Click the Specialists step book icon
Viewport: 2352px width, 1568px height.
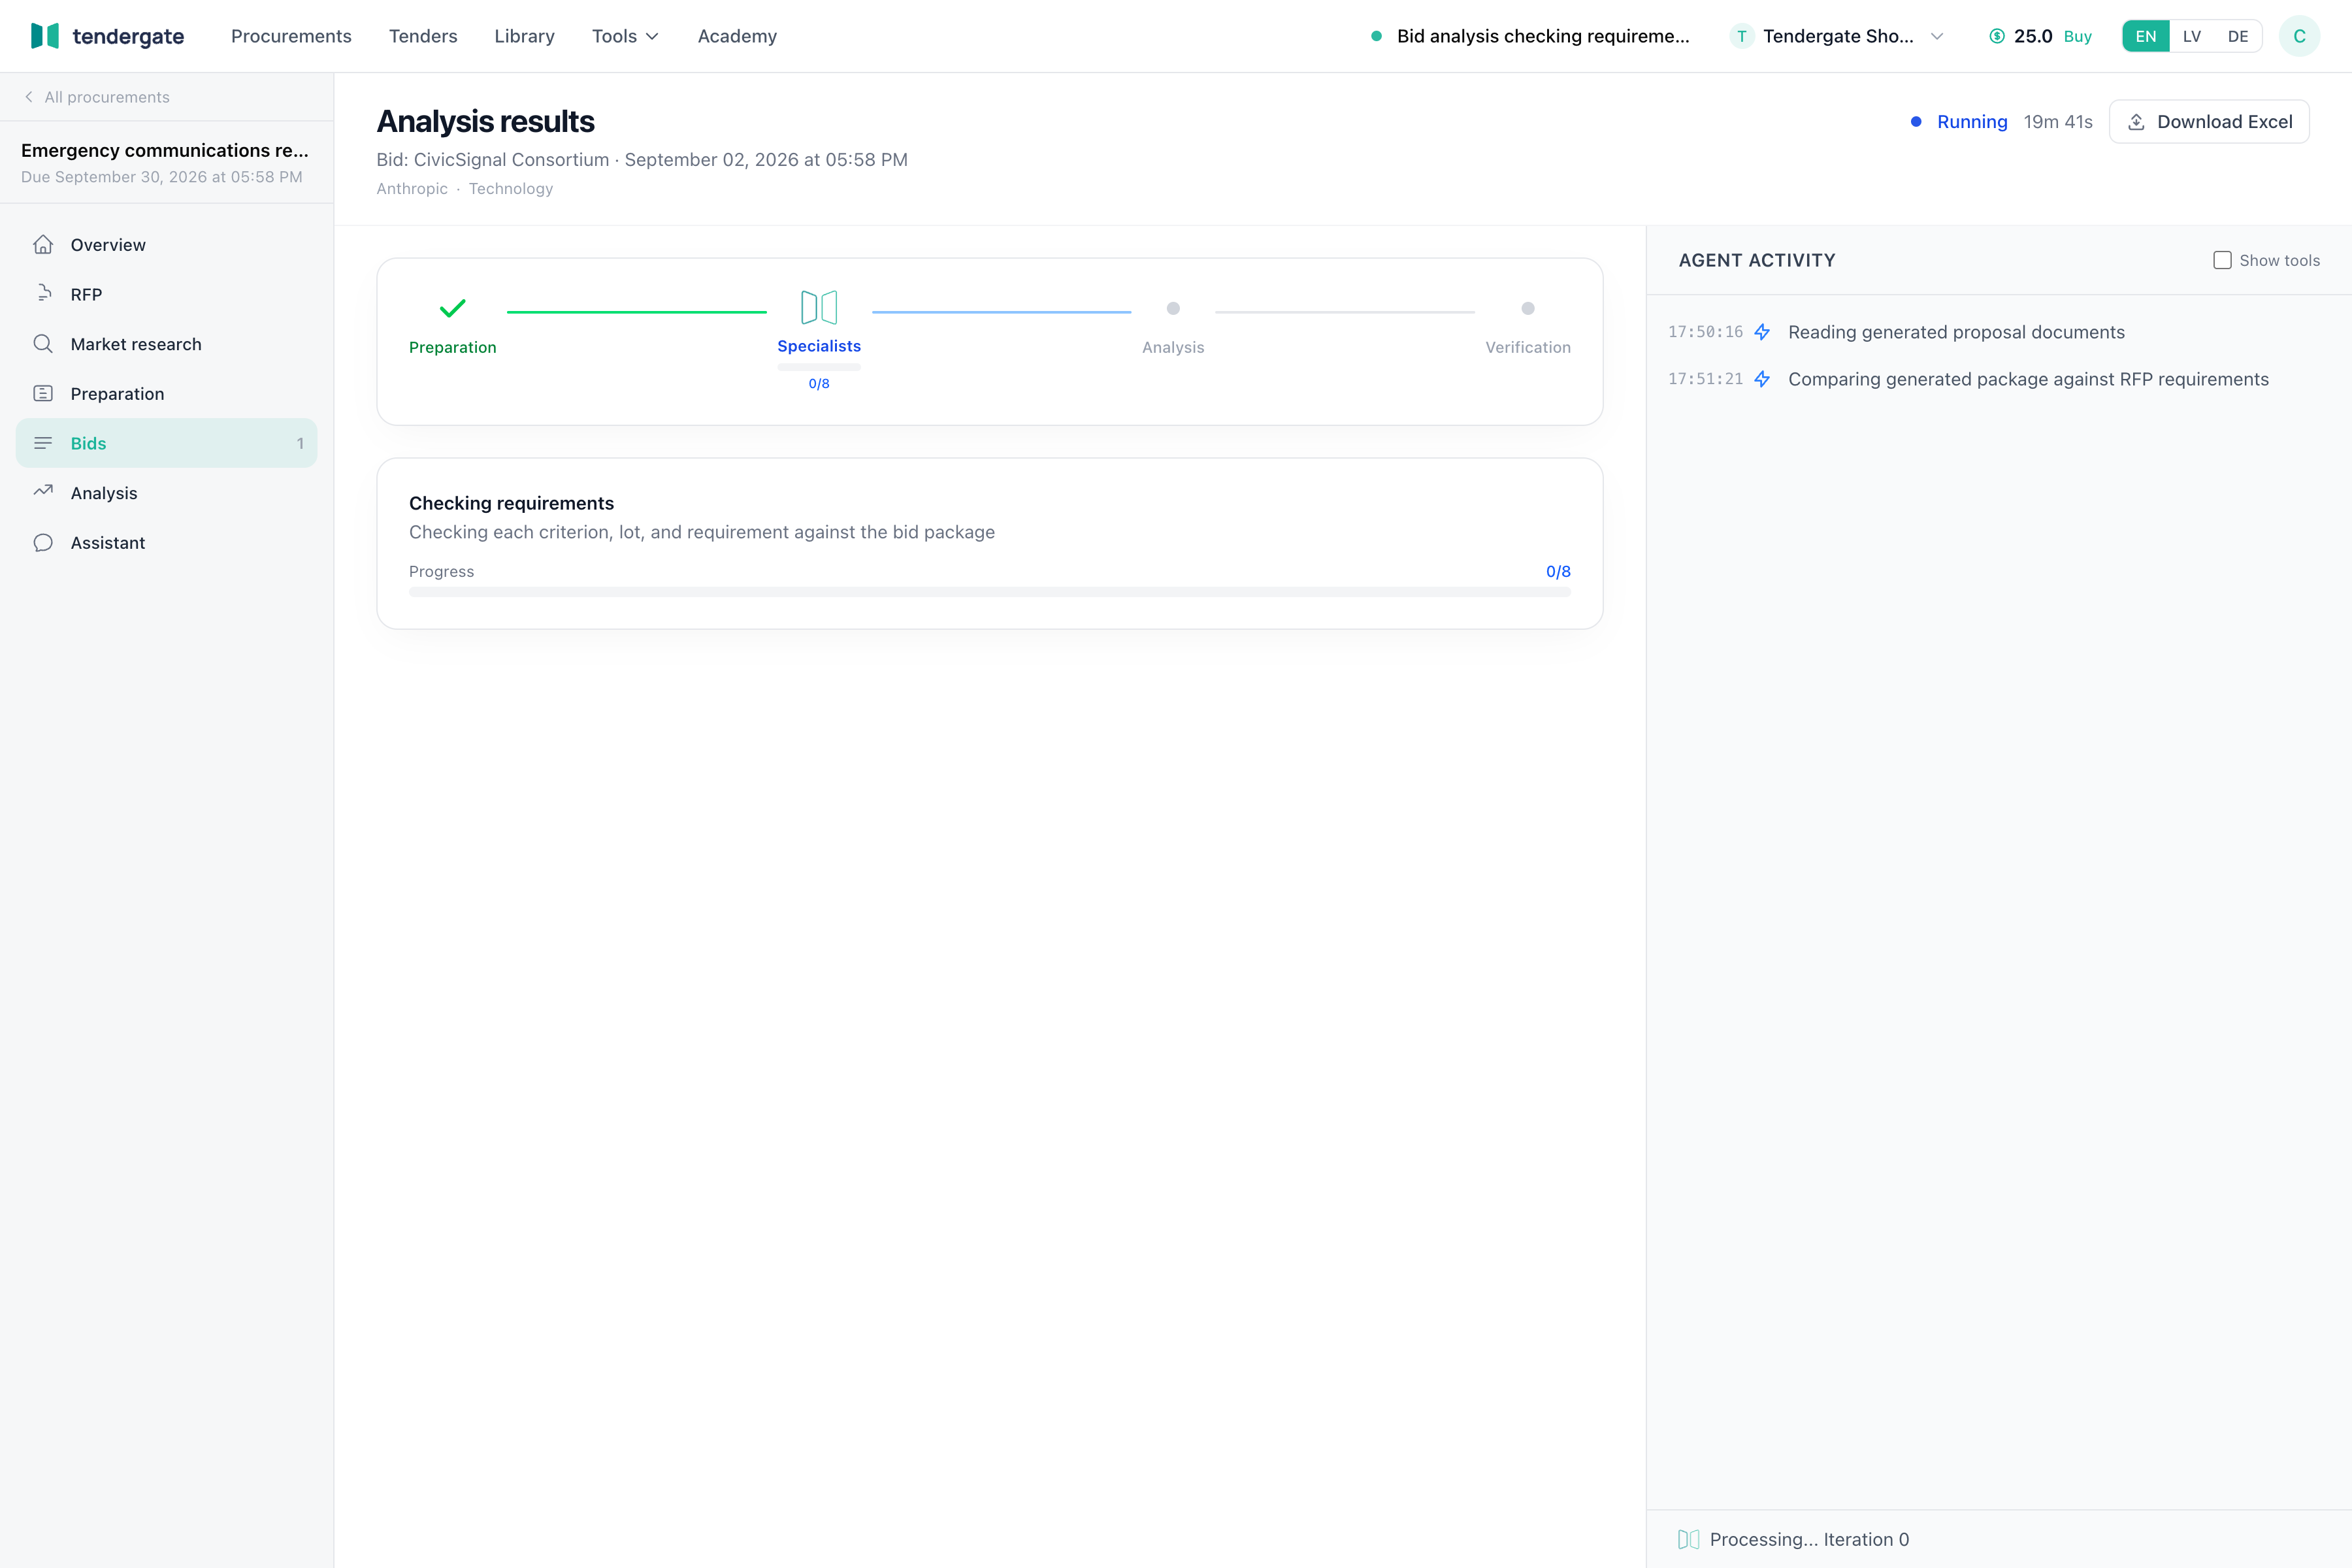(819, 307)
